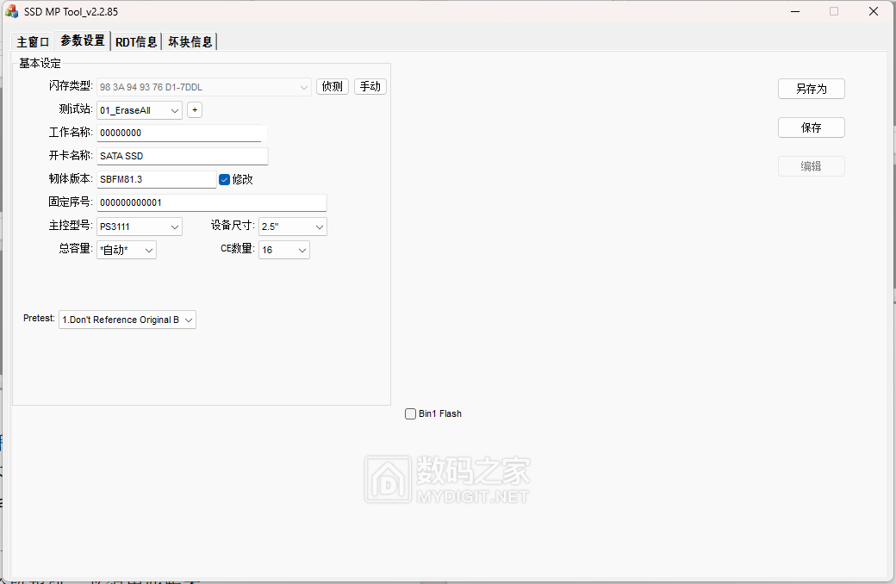Click the 保存 save button

coord(811,127)
